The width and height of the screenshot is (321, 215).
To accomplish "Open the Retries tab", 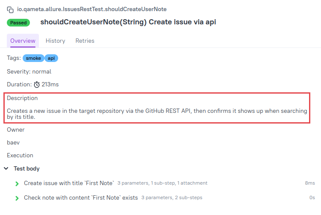I will (x=85, y=41).
